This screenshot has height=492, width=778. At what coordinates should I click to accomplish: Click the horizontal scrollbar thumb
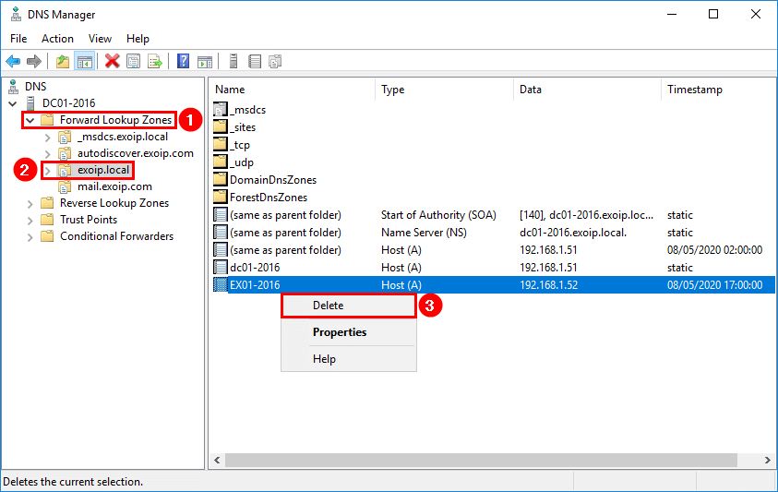pos(481,461)
